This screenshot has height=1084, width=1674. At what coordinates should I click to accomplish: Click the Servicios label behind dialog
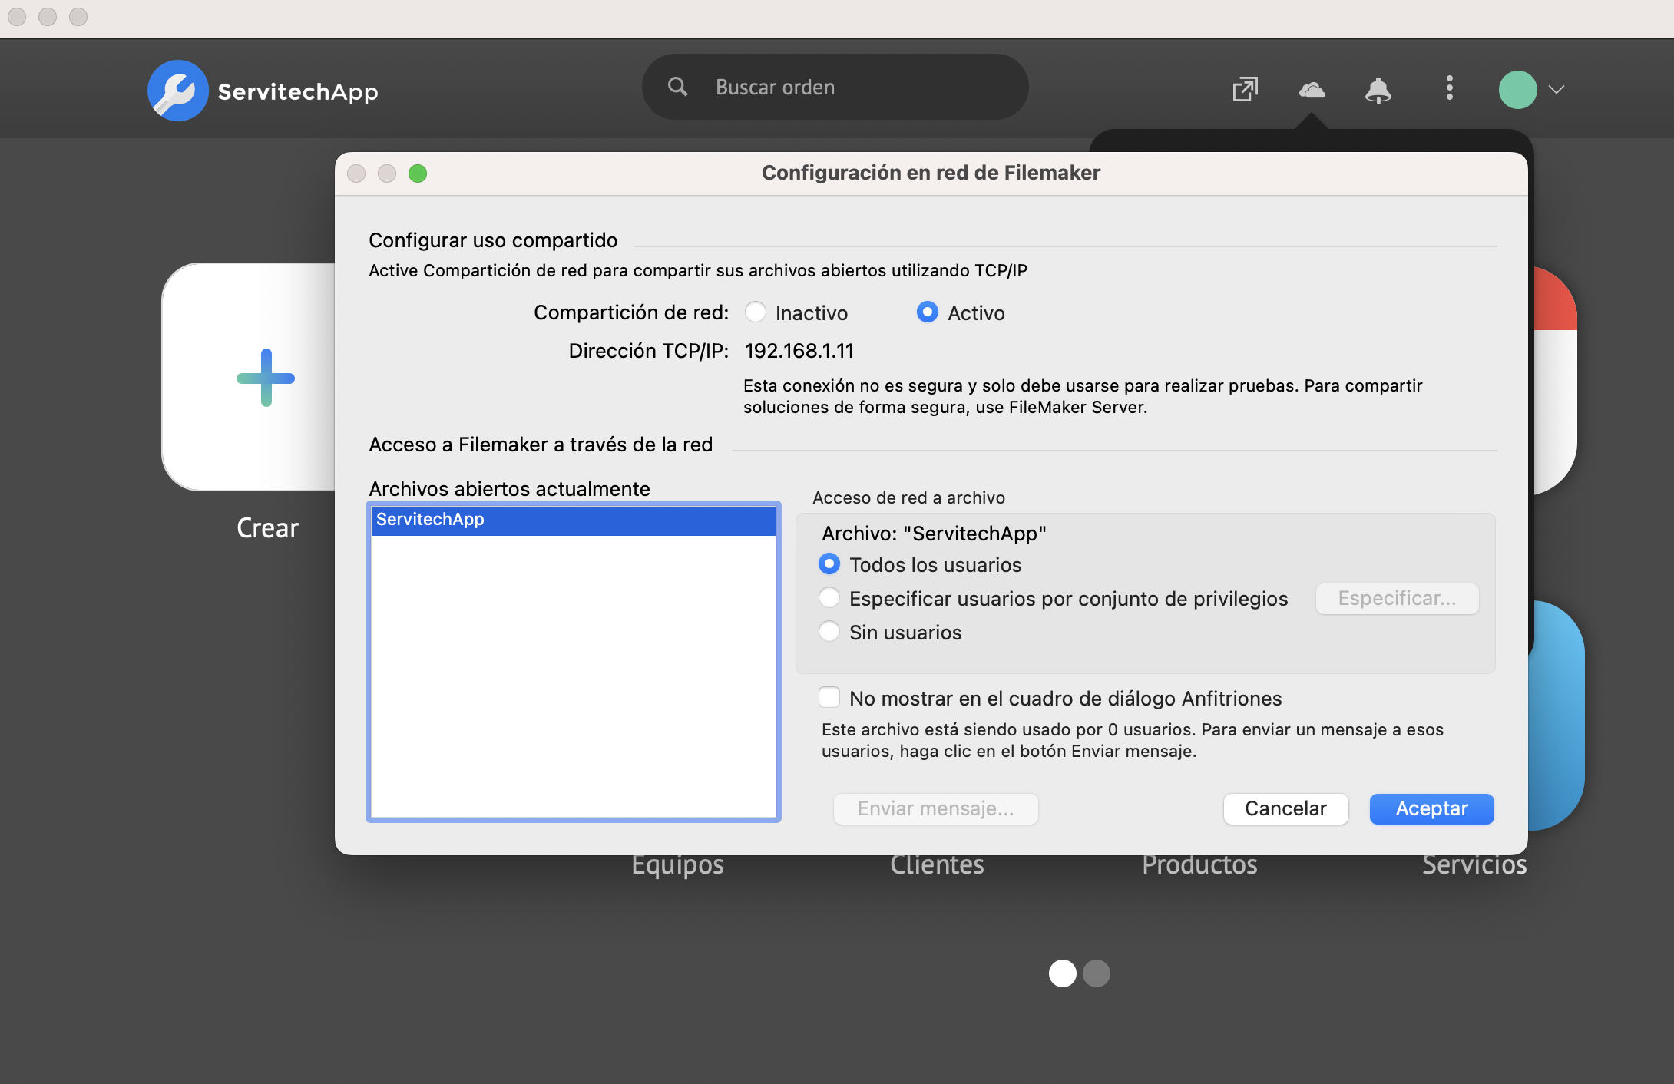1474,865
